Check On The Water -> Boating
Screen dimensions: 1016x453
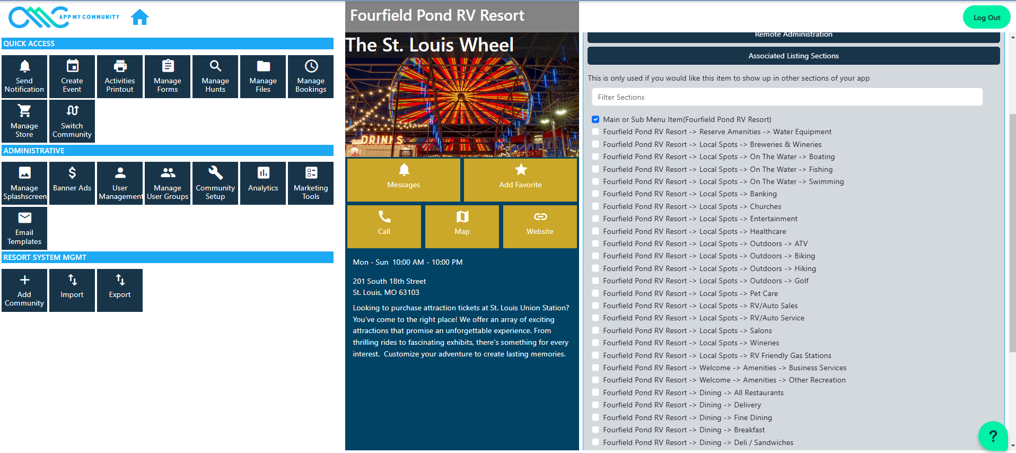pyautogui.click(x=595, y=156)
